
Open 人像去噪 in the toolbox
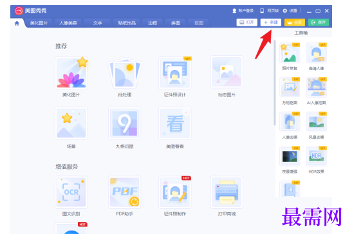point(290,122)
